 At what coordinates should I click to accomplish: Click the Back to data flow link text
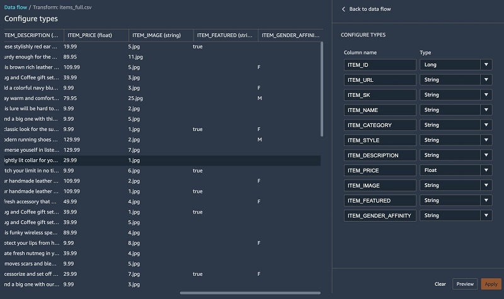(370, 9)
